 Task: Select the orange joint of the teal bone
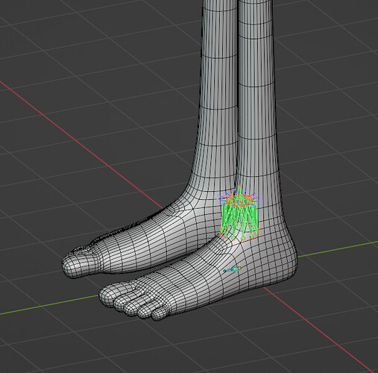(239, 268)
